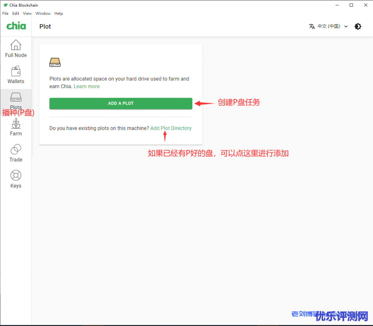
Task: Open the Keys section
Action: [x=16, y=179]
